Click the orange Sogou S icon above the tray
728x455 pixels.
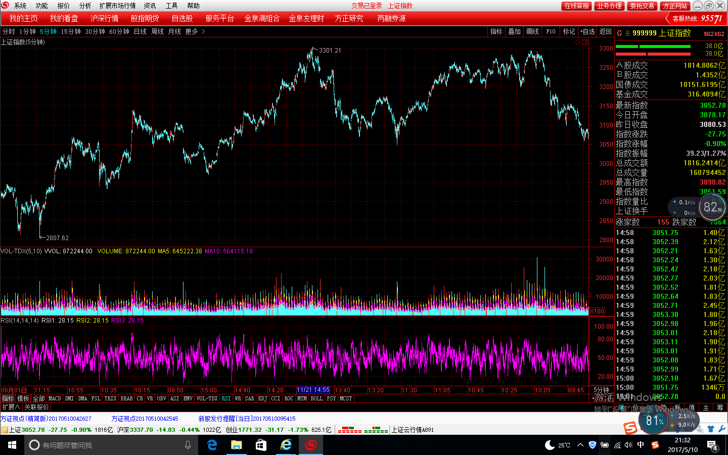pyautogui.click(x=630, y=428)
